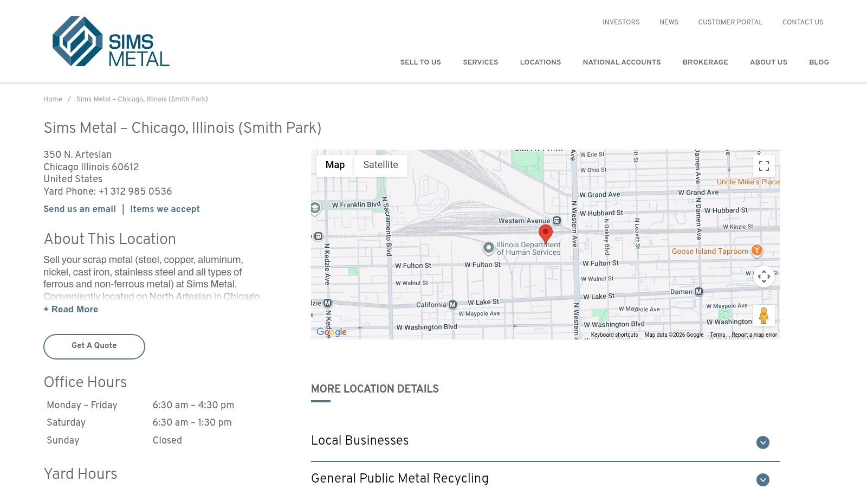Open map Terms link
Viewport: 867px width, 488px height.
click(717, 335)
